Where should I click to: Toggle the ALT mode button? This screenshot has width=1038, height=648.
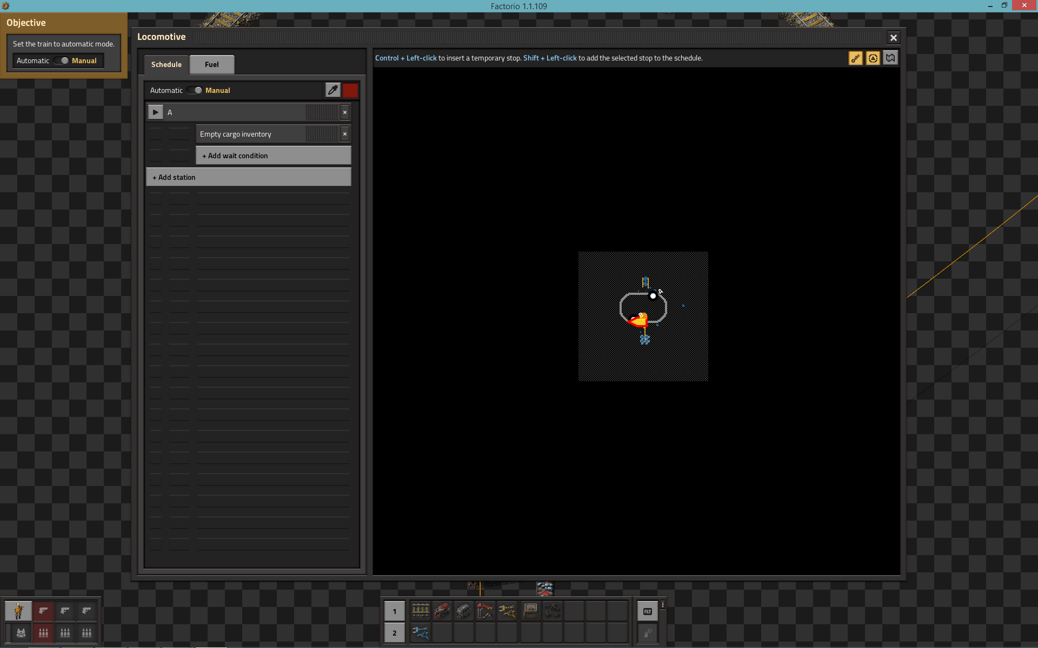point(647,611)
